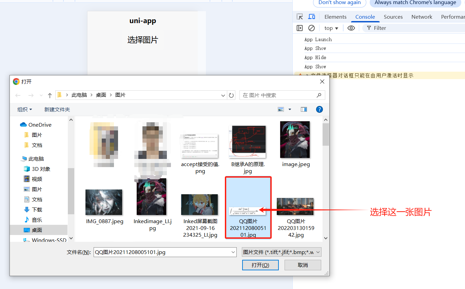Expand the address bar history dropdown
465x289 pixels.
223,95
